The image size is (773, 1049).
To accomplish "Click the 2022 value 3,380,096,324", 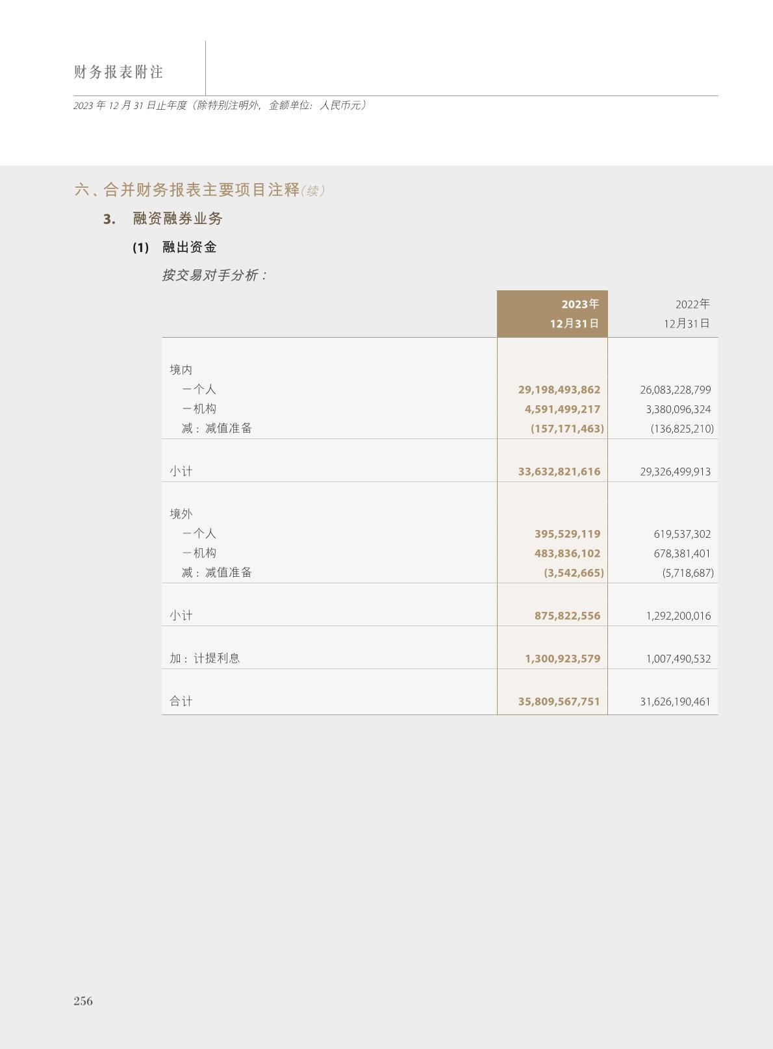I will 675,409.
